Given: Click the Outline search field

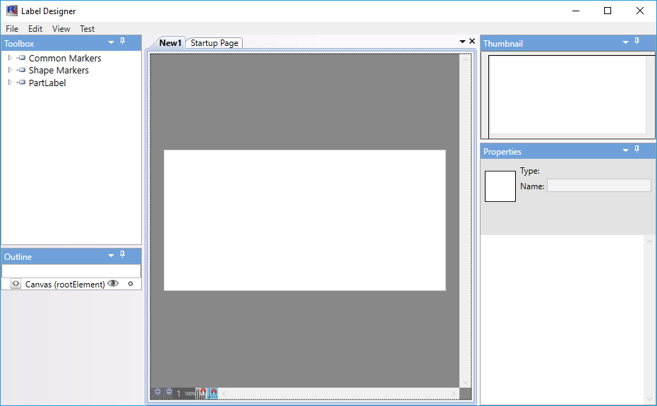Looking at the screenshot, I should pos(71,271).
